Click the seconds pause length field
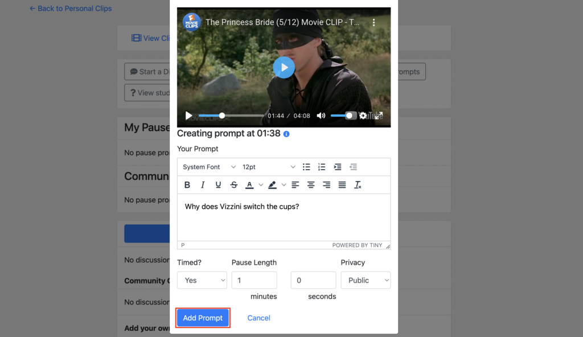 click(314, 280)
